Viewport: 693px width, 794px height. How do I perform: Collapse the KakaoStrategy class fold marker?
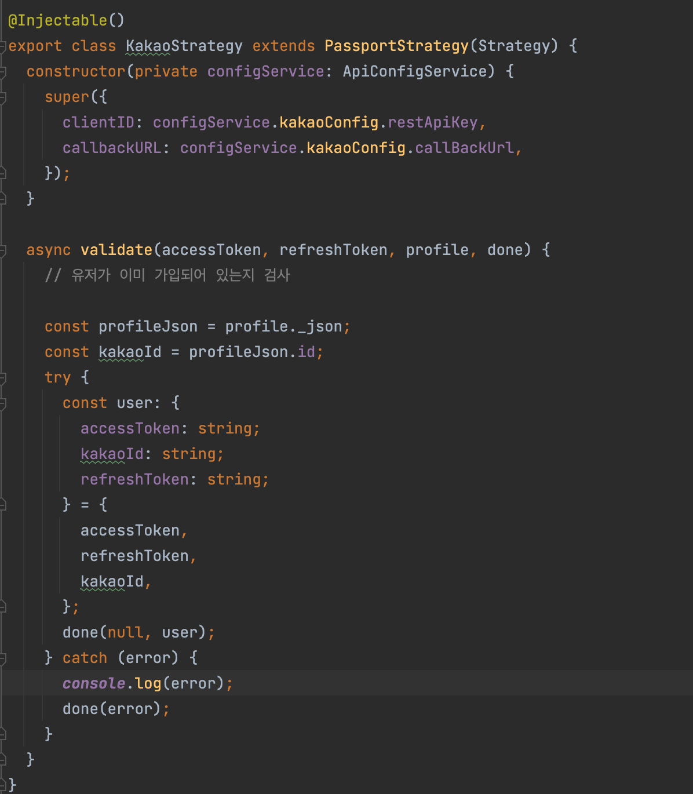coord(2,46)
